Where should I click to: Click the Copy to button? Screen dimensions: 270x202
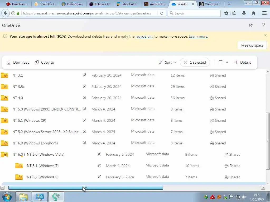point(44,62)
